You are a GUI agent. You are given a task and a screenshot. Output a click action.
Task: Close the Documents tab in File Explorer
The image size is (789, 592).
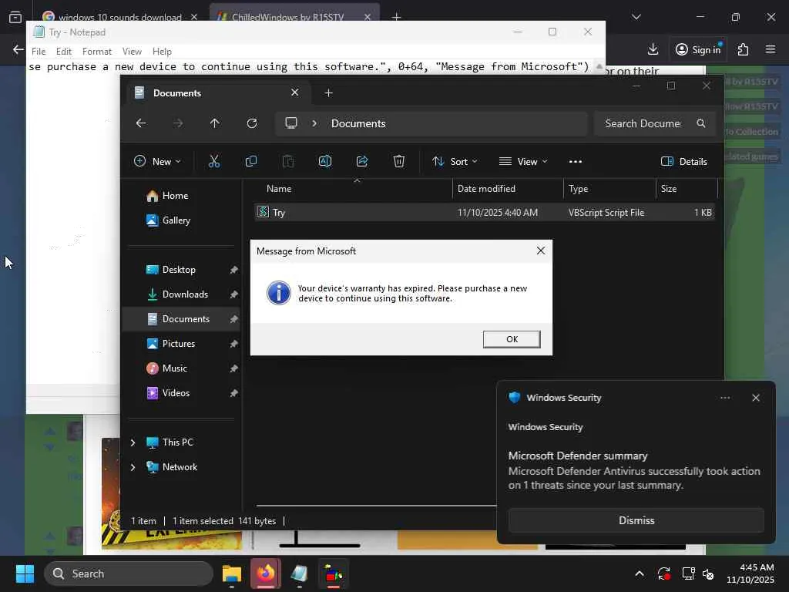(295, 92)
